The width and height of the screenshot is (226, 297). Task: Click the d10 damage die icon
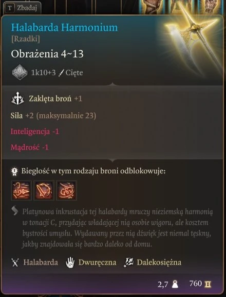(x=20, y=72)
